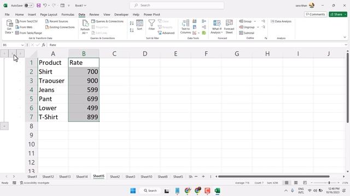This screenshot has width=350, height=196.
Task: Open the Name Box dropdown
Action: point(22,45)
